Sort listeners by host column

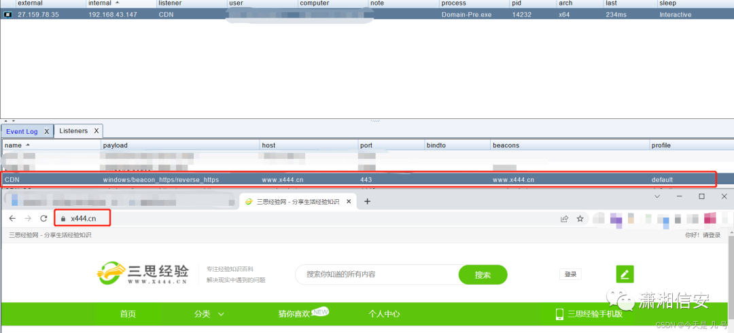click(x=309, y=145)
